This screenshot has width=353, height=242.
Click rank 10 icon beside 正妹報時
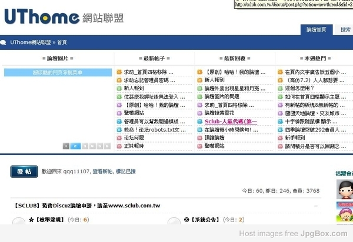[119, 146]
